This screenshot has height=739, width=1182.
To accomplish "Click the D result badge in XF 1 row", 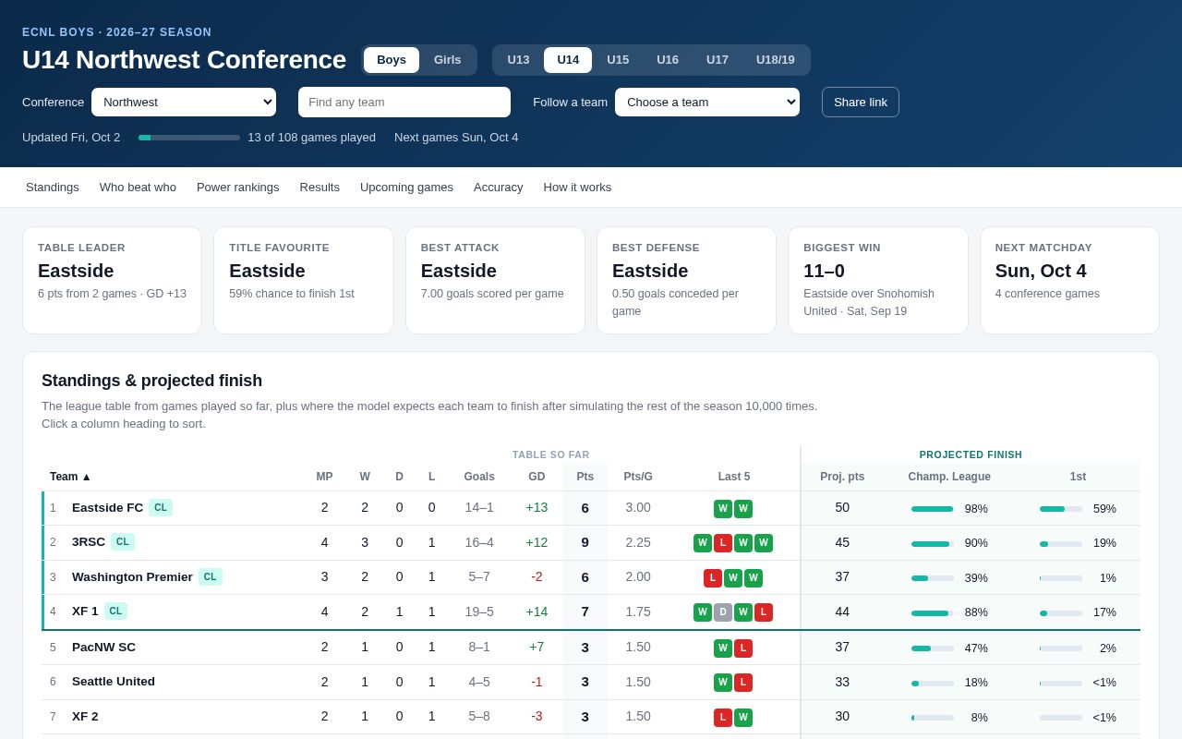I will coord(723,612).
